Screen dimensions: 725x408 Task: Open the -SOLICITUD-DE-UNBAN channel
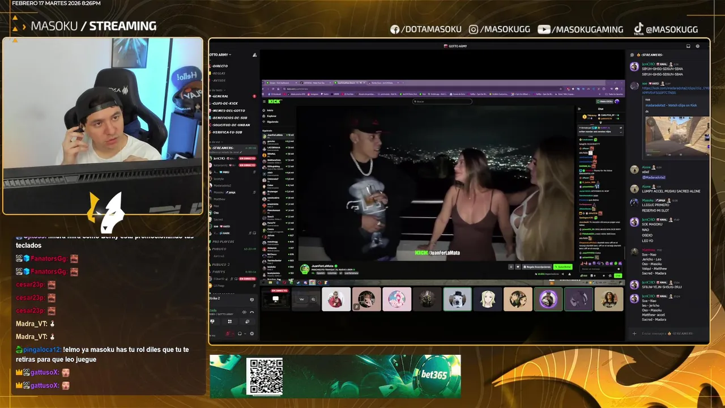[231, 125]
